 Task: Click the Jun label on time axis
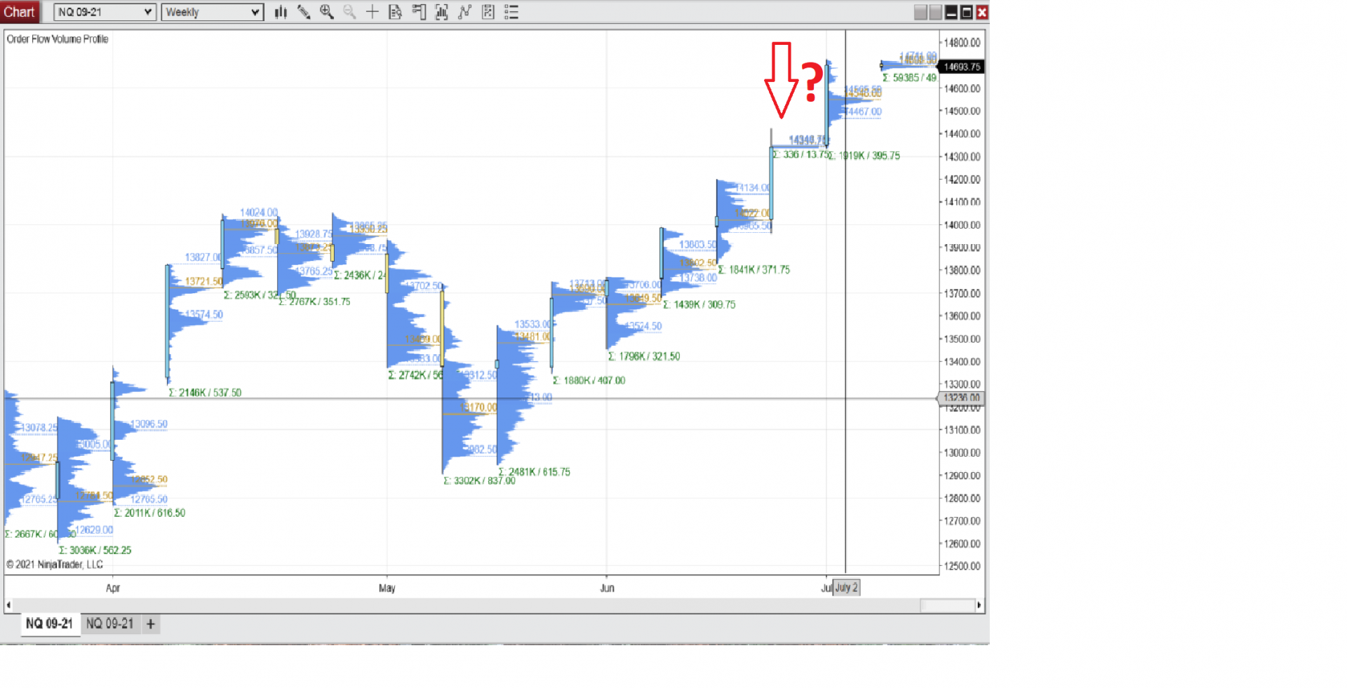tap(608, 588)
